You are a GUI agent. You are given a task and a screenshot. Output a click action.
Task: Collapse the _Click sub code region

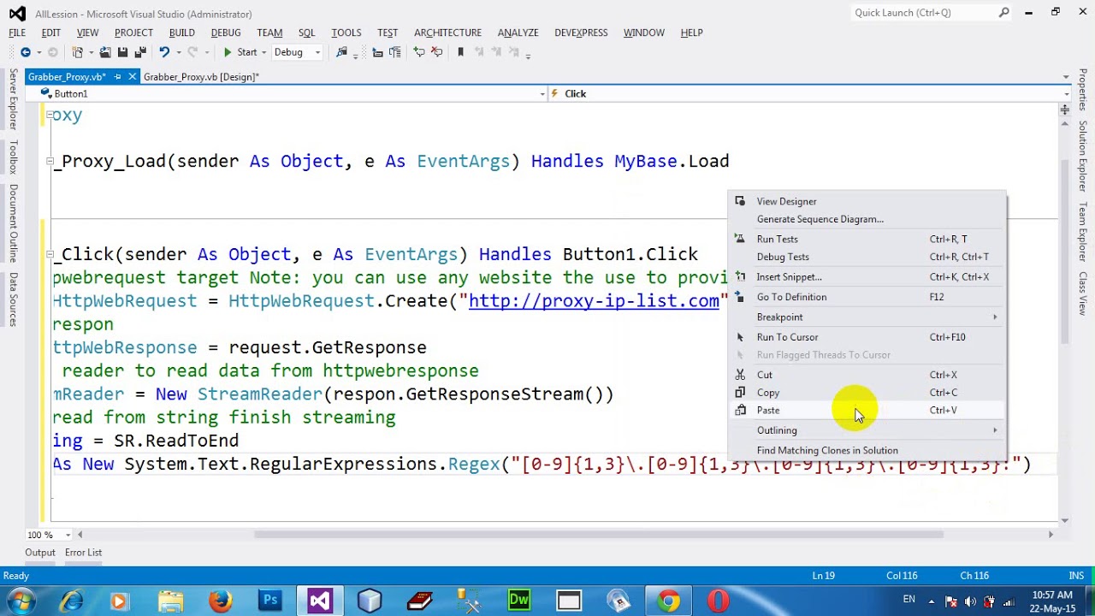coord(50,254)
